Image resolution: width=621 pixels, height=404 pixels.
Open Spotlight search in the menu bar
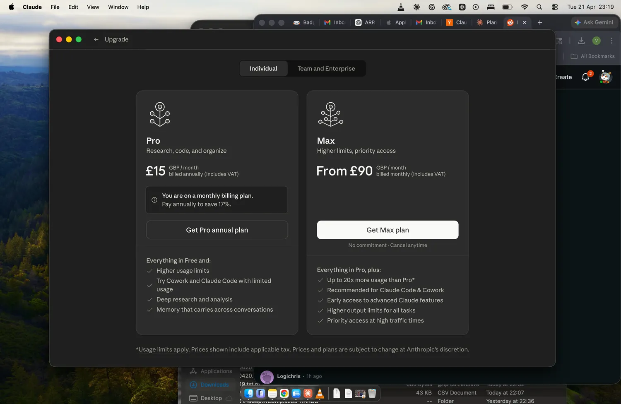(x=539, y=7)
